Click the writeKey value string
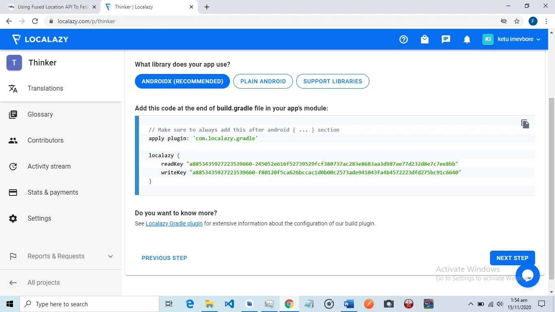The width and height of the screenshot is (555, 312). 325,173
